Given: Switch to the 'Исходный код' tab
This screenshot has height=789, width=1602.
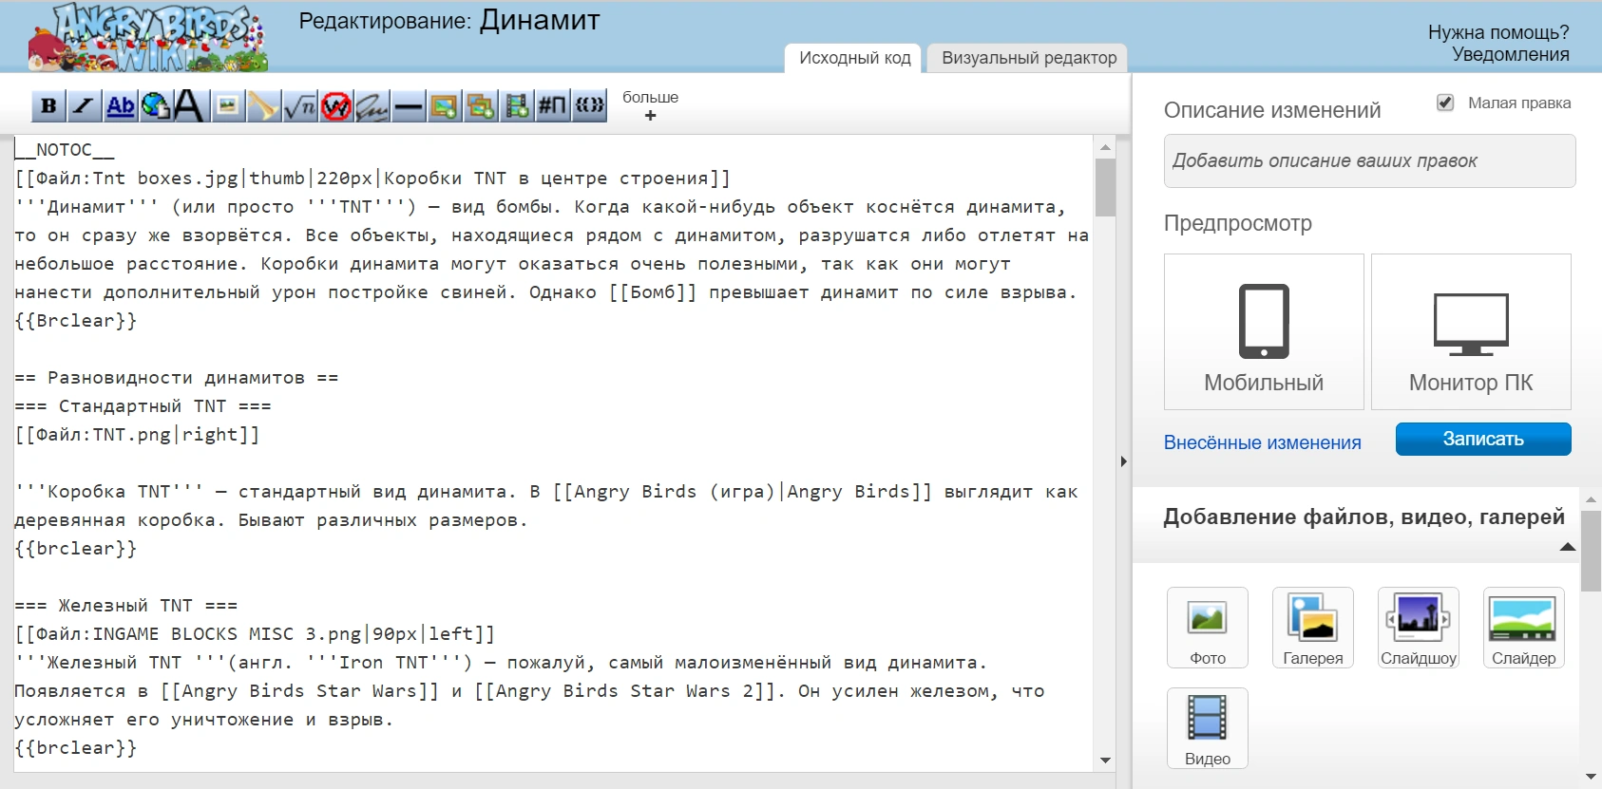Looking at the screenshot, I should [x=854, y=58].
